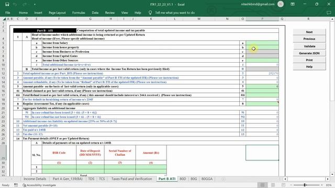Open the View ribbon tab
335x188 pixels.
[x=125, y=13]
